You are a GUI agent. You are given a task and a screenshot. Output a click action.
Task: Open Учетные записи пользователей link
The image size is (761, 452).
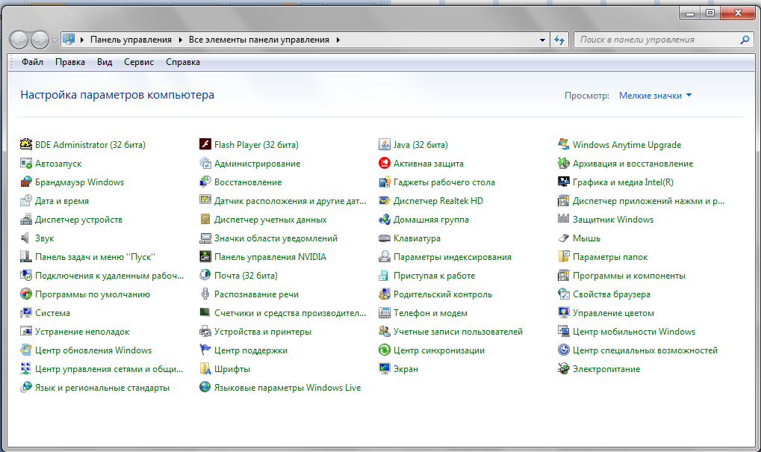458,332
